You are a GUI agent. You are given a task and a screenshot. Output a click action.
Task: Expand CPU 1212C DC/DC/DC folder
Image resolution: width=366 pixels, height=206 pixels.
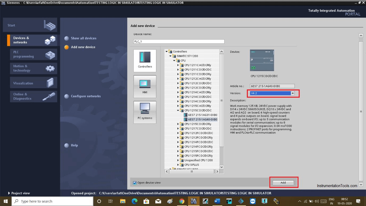coord(178,83)
